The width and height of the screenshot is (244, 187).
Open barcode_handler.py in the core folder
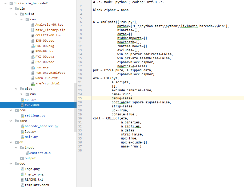[x=42, y=126]
